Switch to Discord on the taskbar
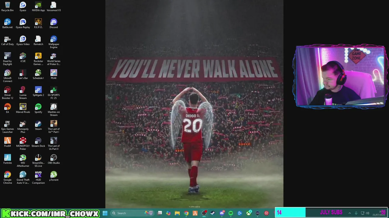This screenshot has height=218, width=389. [x=222, y=213]
